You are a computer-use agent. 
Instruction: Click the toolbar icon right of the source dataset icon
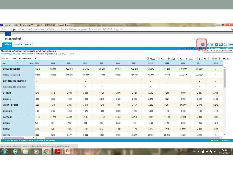208,44
